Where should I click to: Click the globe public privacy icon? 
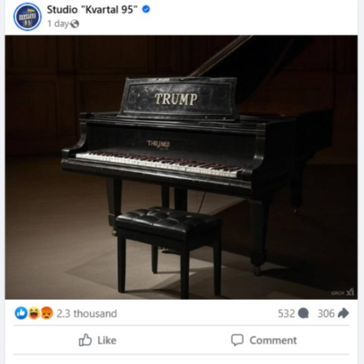pos(75,24)
